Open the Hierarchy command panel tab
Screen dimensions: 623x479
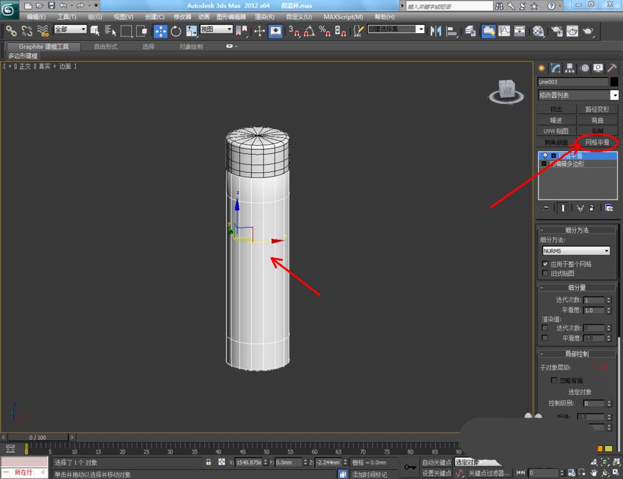(x=570, y=68)
